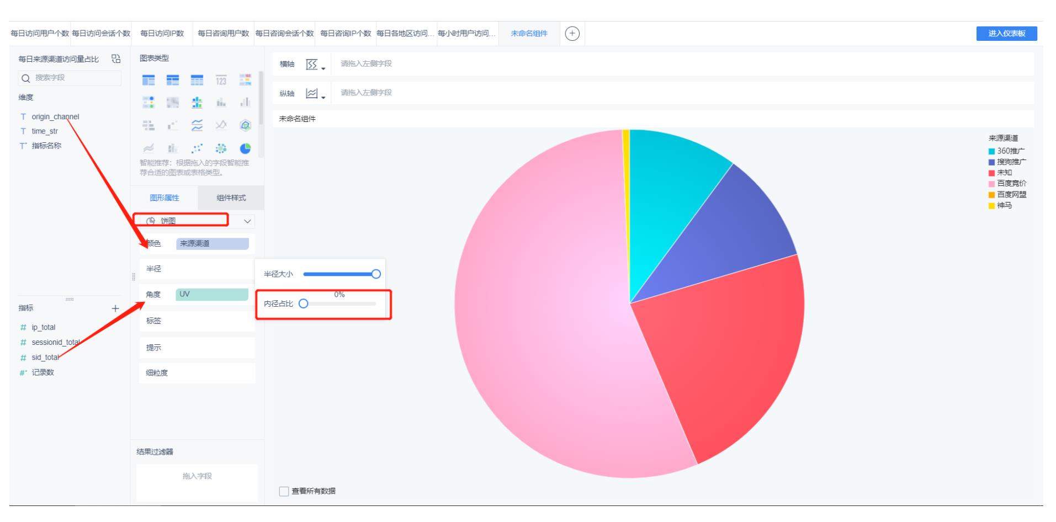Switch to the 每日访问会话个数 tab
Image resolution: width=1056 pixels, height=522 pixels.
point(101,34)
